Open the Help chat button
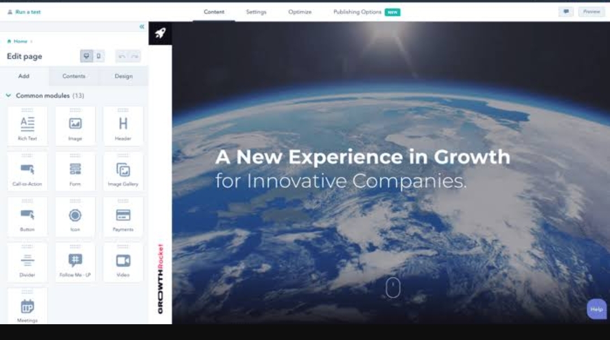This screenshot has width=610, height=340. (596, 309)
